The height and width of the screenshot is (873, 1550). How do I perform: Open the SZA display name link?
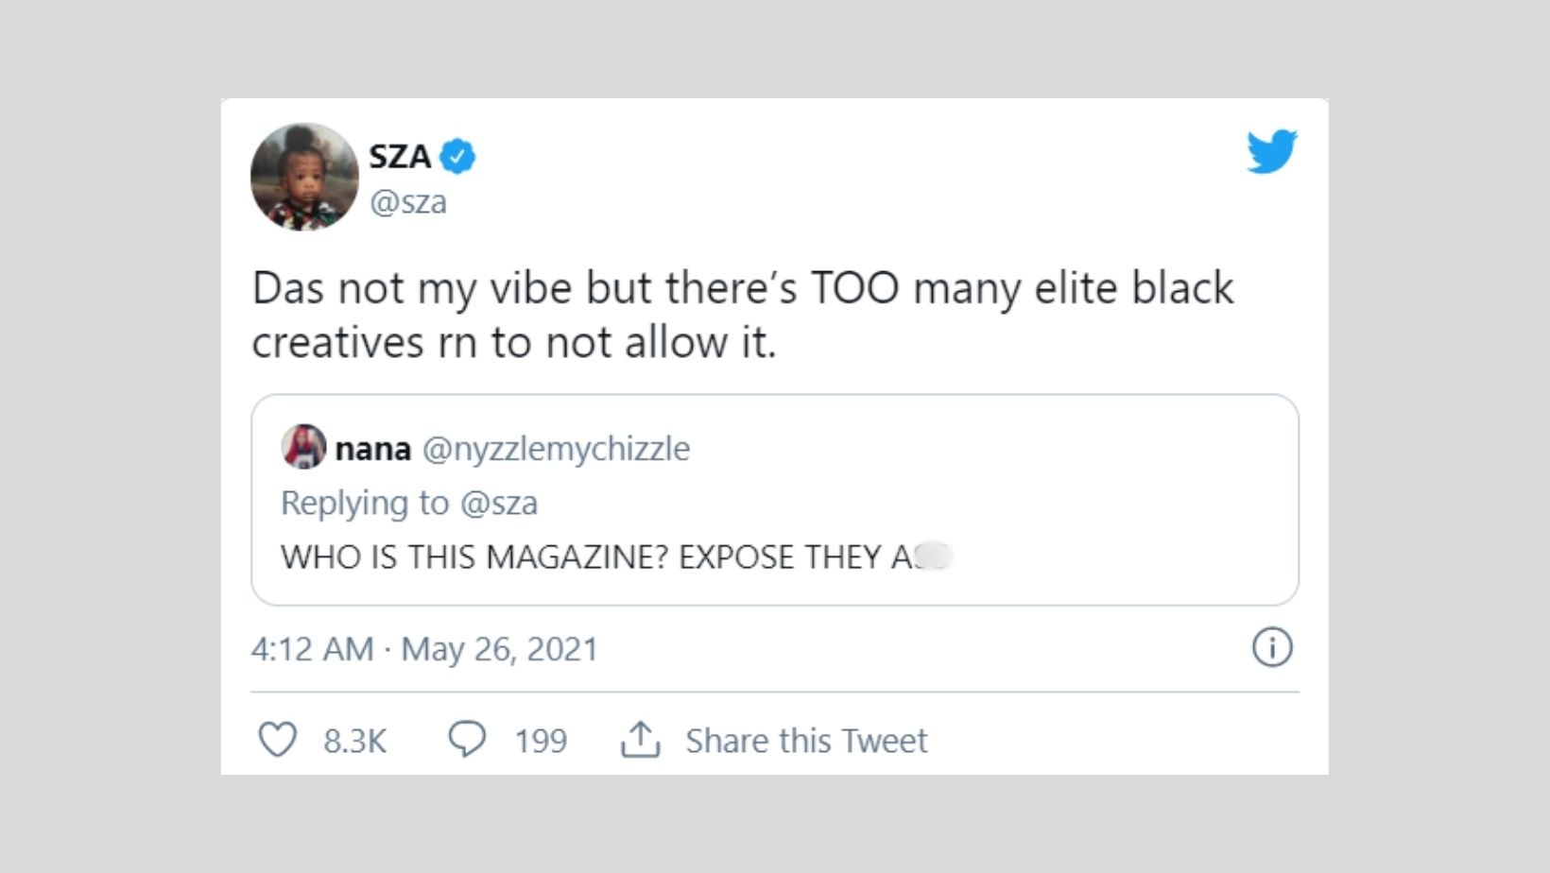[x=400, y=156]
